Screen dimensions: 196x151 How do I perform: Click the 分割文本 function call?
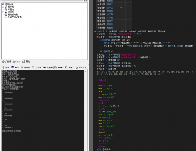(x=112, y=34)
